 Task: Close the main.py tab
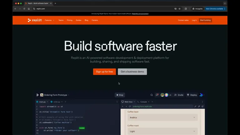[x=47, y=102]
